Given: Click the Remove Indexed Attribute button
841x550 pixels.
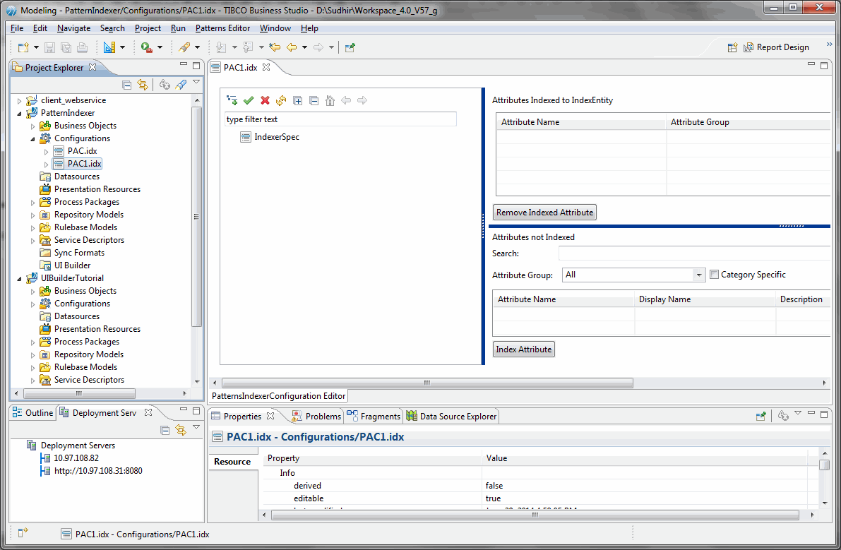Looking at the screenshot, I should [x=544, y=213].
